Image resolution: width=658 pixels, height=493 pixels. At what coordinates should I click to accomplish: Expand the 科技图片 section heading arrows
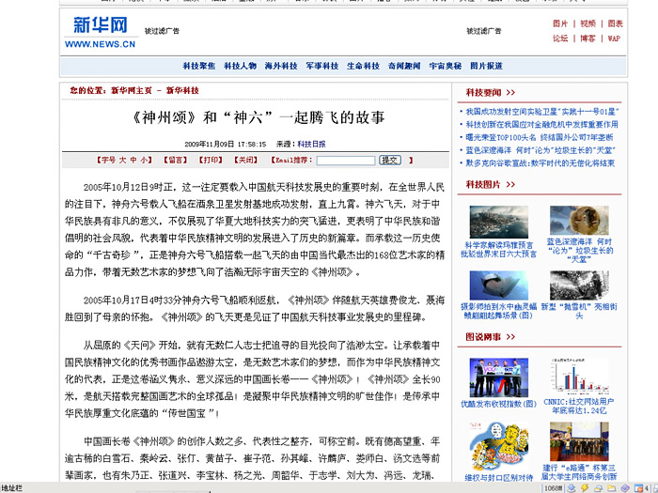(x=510, y=184)
